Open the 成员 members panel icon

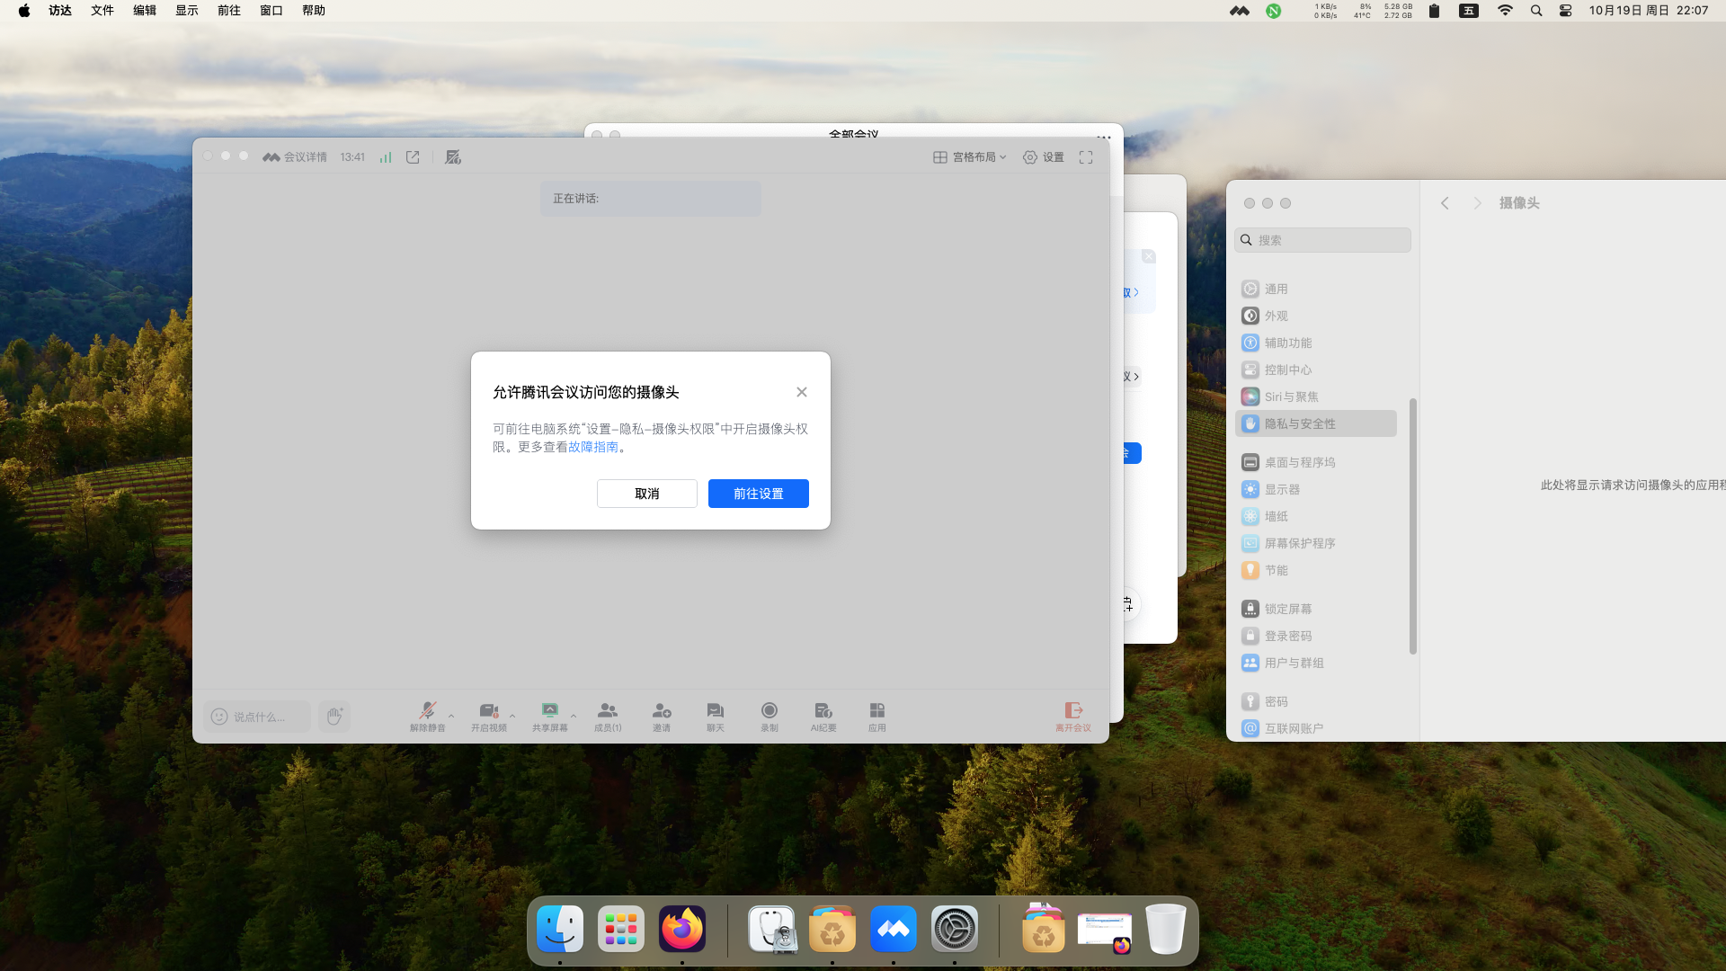[608, 711]
